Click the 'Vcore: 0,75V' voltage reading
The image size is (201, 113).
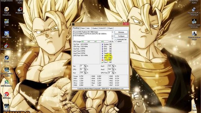click(x=79, y=76)
